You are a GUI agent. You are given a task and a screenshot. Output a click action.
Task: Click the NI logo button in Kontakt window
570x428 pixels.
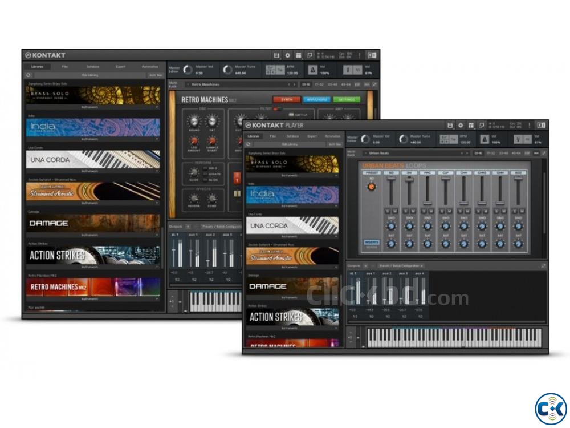[372, 55]
